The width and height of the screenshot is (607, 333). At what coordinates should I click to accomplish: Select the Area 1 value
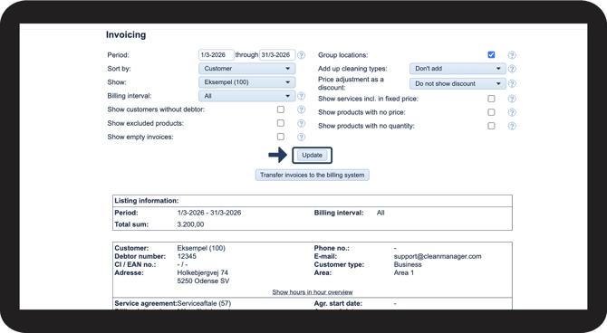pyautogui.click(x=404, y=272)
